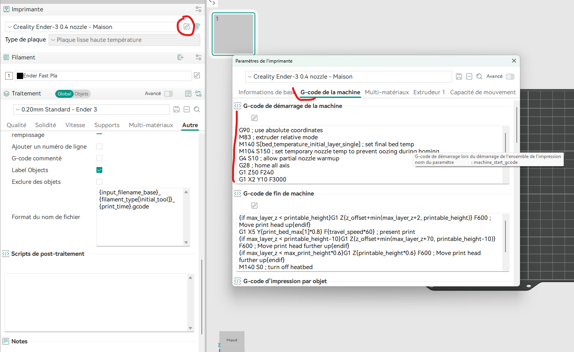Viewport: 574px width, 352px height.
Task: Search printer parameters in the dialog
Action: tap(480, 77)
